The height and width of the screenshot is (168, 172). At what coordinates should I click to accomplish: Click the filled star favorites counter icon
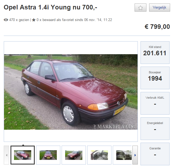[34, 20]
